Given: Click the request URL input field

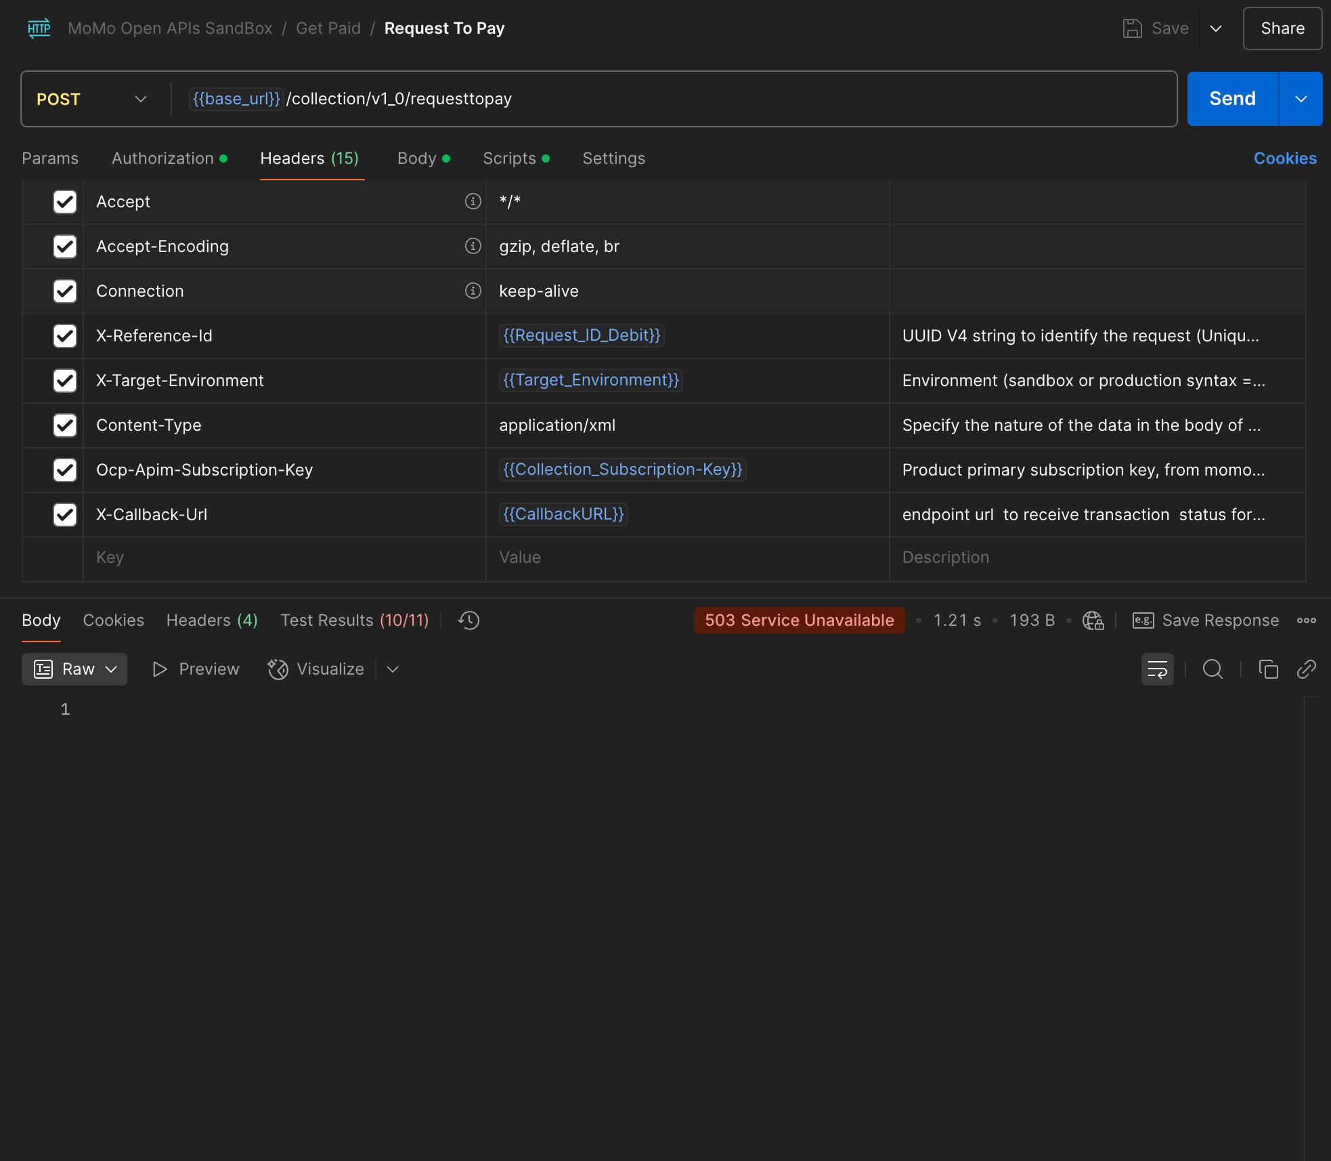Looking at the screenshot, I should [x=674, y=99].
